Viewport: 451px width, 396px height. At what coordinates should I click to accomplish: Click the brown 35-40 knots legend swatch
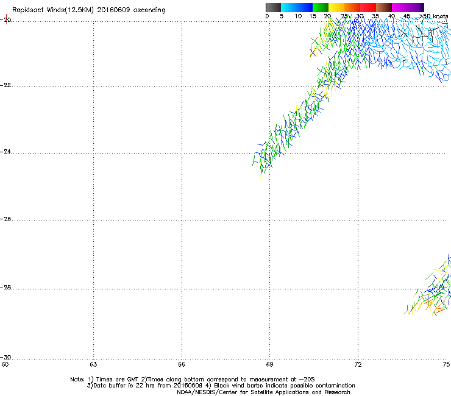click(x=384, y=7)
